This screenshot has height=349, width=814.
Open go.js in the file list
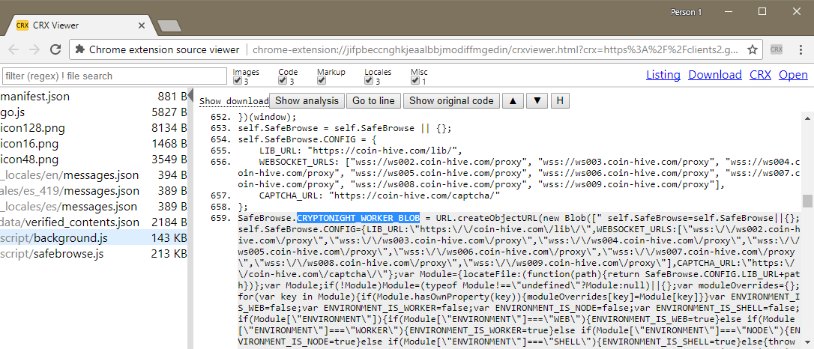point(94,112)
